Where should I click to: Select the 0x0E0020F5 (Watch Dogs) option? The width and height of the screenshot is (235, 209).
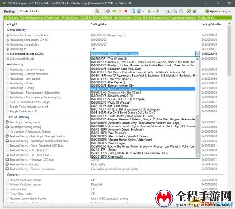click(143, 143)
